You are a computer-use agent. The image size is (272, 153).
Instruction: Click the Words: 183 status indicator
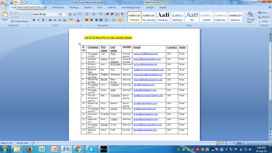[22, 143]
